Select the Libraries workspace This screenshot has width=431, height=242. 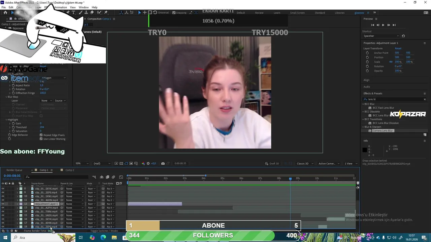click(339, 13)
